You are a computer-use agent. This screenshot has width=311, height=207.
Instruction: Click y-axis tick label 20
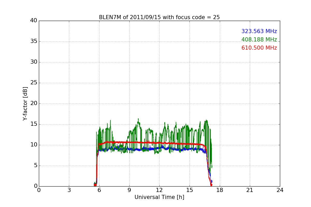pos(34,103)
